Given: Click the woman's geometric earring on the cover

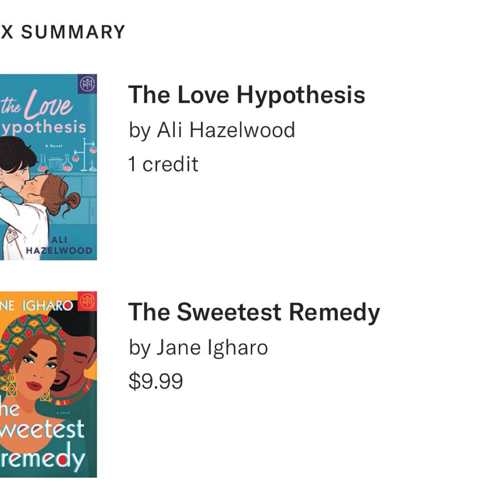Looking at the screenshot, I should 12,385.
